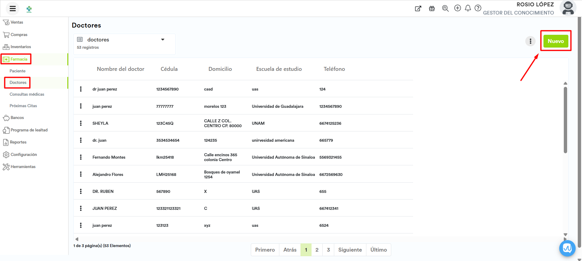Open the user profile avatar menu
This screenshot has height=261, width=582.
[x=568, y=8]
